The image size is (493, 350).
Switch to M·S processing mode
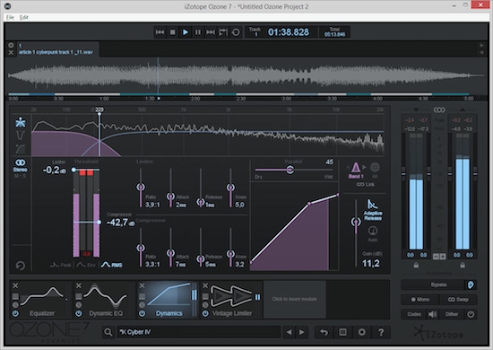tap(21, 176)
